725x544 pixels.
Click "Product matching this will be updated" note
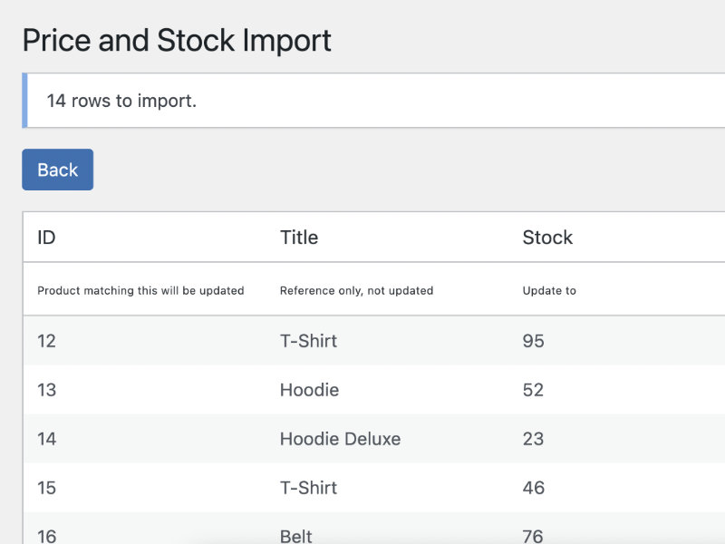[140, 291]
